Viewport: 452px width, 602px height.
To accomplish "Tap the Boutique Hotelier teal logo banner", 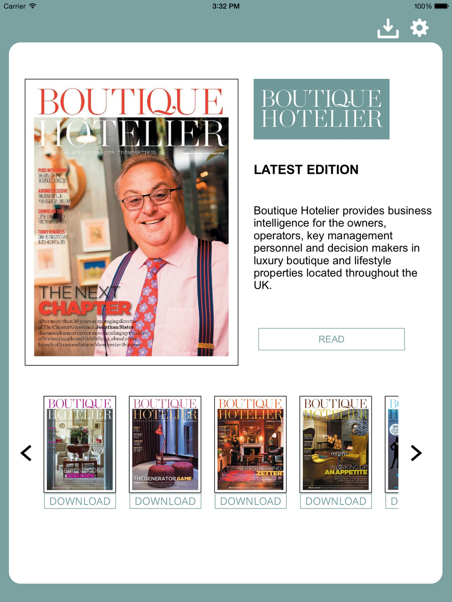I will [321, 109].
